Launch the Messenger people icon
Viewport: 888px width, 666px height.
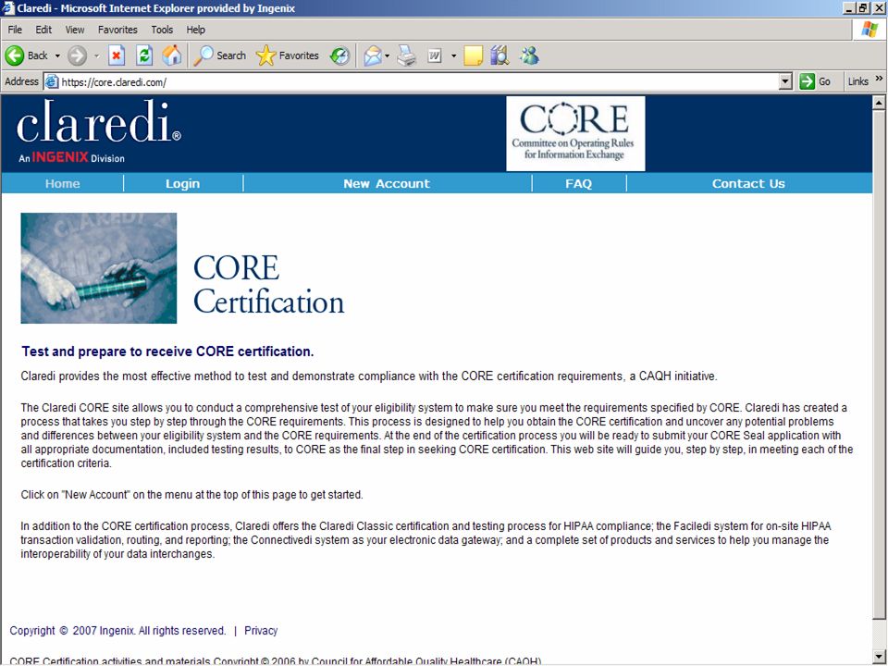pos(530,55)
